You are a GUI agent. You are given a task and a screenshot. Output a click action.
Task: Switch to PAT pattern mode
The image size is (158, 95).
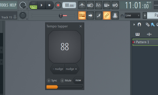(x=34, y=3)
